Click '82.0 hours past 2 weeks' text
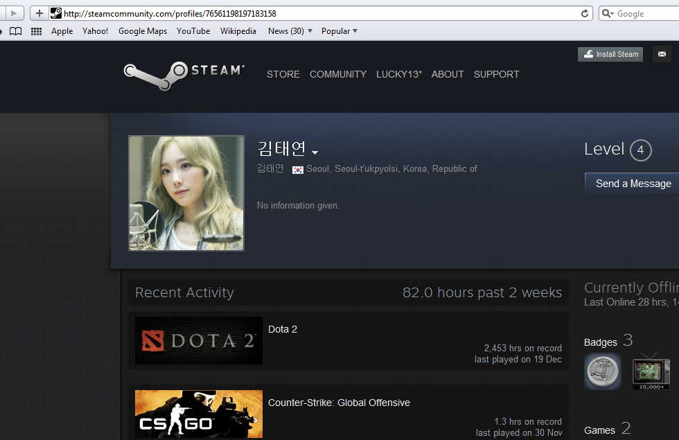 (x=482, y=292)
